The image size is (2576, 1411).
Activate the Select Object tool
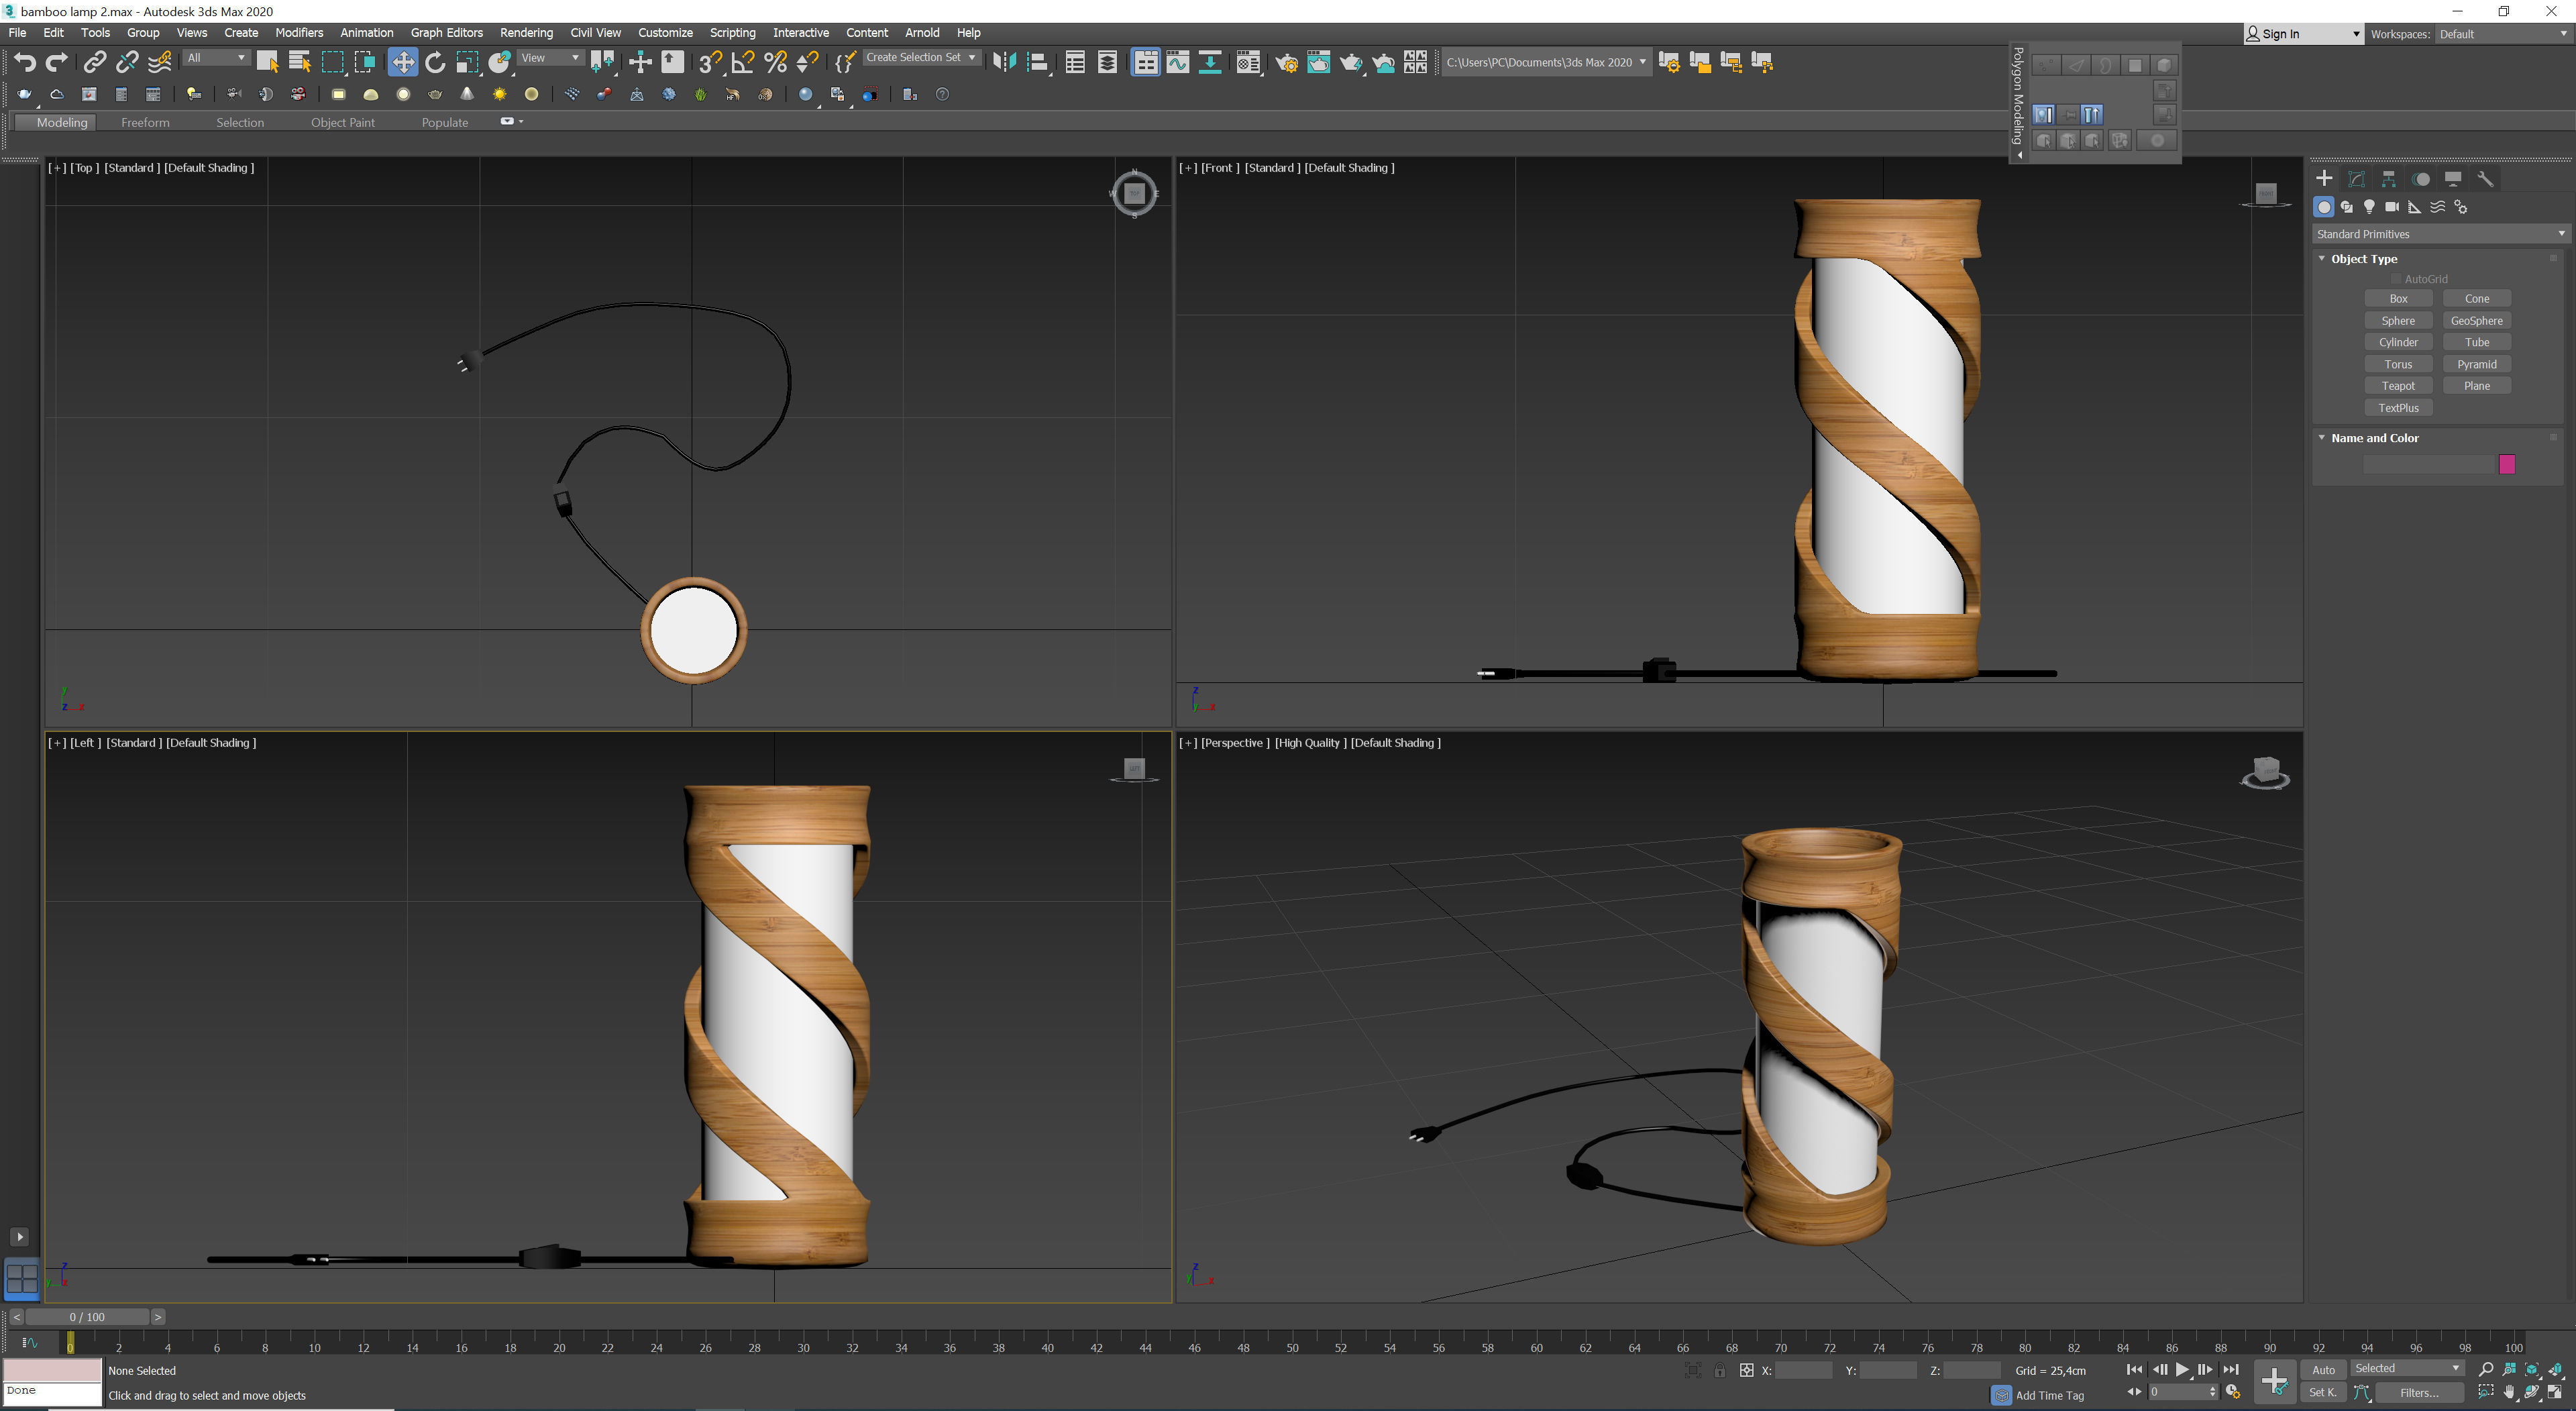tap(267, 62)
